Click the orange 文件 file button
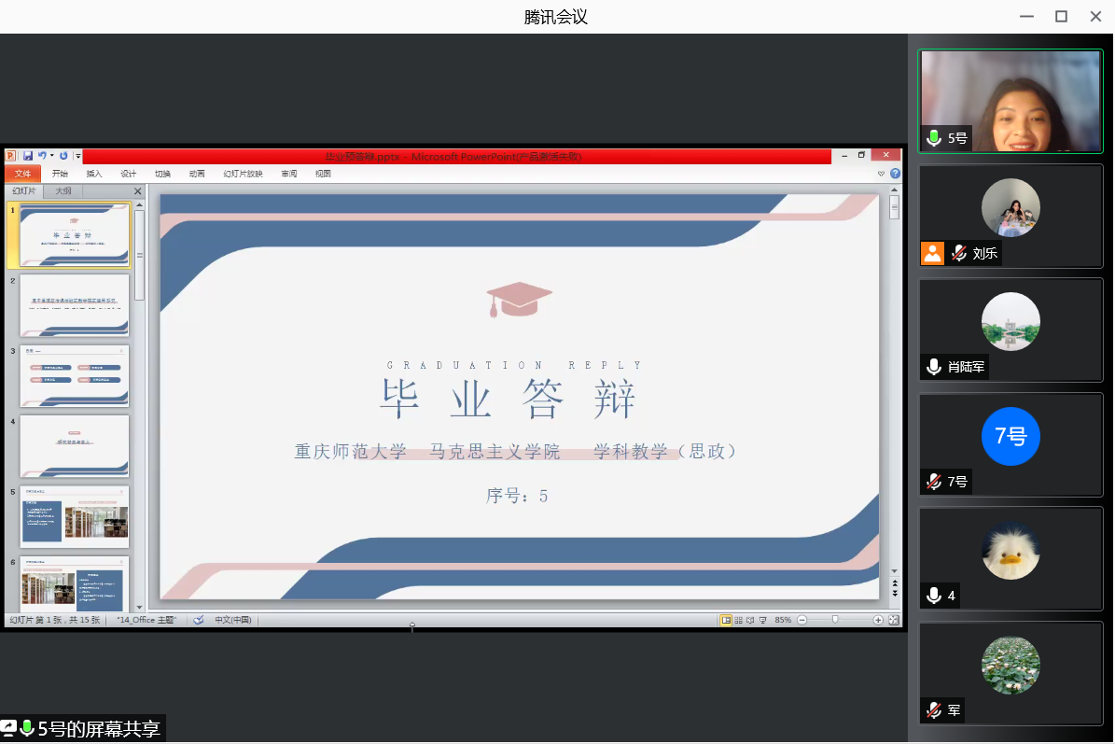This screenshot has height=744, width=1115. coord(22,174)
